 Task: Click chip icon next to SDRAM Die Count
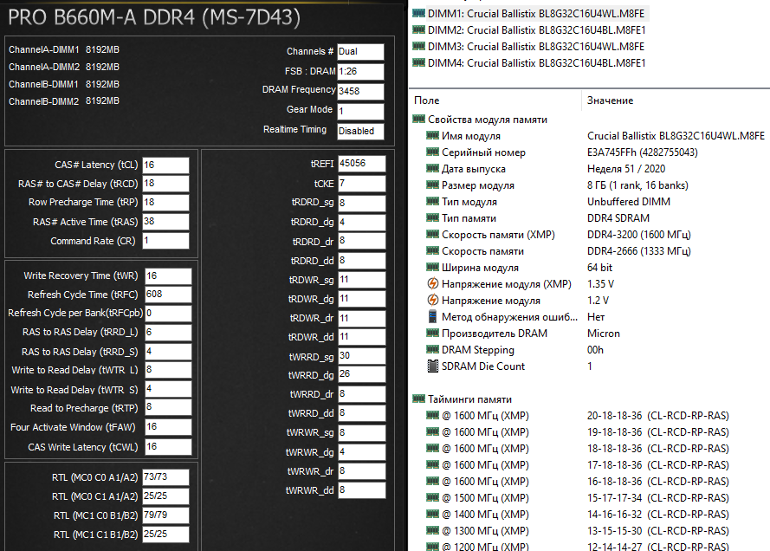pyautogui.click(x=432, y=366)
